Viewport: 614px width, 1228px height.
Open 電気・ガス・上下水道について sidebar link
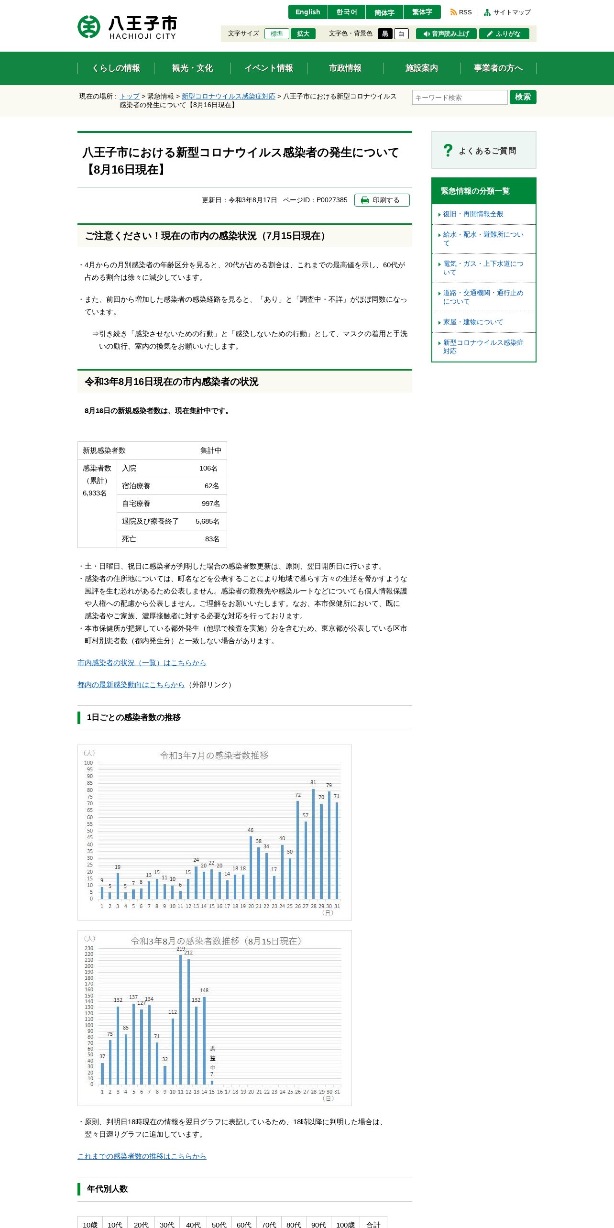point(483,268)
